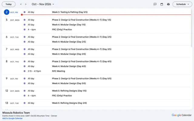Select the highlighted date 2 Oct, Fri
This screenshot has height=121, width=194.
[7, 12]
